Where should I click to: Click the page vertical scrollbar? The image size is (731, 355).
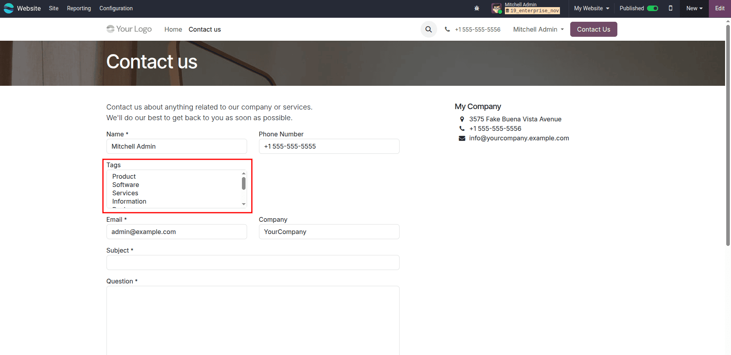[x=728, y=135]
